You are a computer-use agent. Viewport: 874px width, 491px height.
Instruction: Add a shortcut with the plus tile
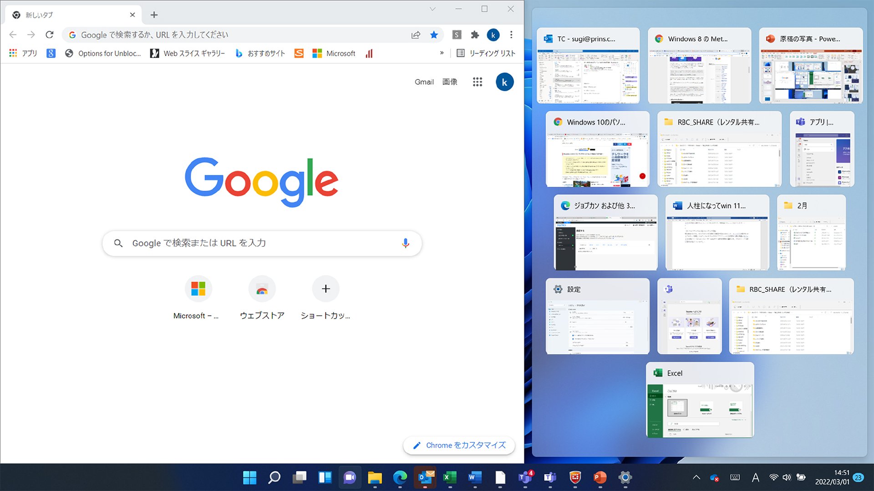coord(325,298)
